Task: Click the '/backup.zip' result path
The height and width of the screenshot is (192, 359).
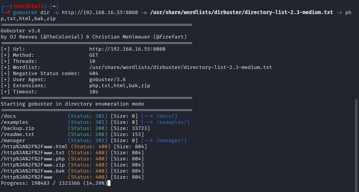Action: 18,128
